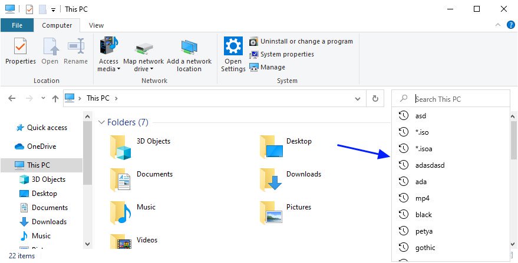
Task: Click Uninstall or change a program
Action: click(x=301, y=41)
